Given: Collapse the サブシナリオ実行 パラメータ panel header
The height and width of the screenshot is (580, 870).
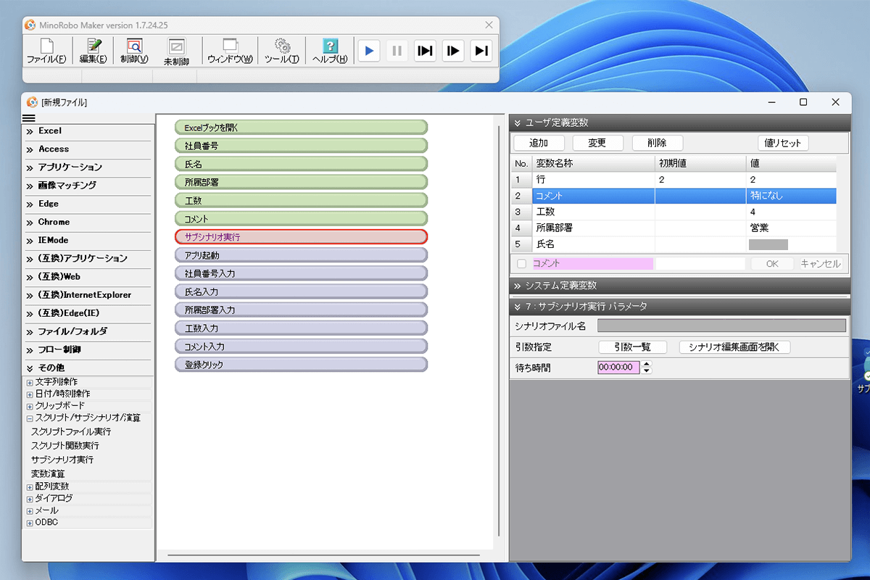Looking at the screenshot, I should tap(679, 307).
